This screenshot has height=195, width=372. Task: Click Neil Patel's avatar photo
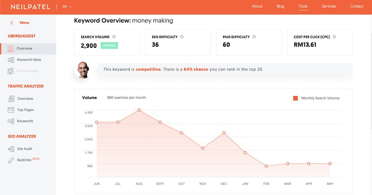[x=83, y=70]
